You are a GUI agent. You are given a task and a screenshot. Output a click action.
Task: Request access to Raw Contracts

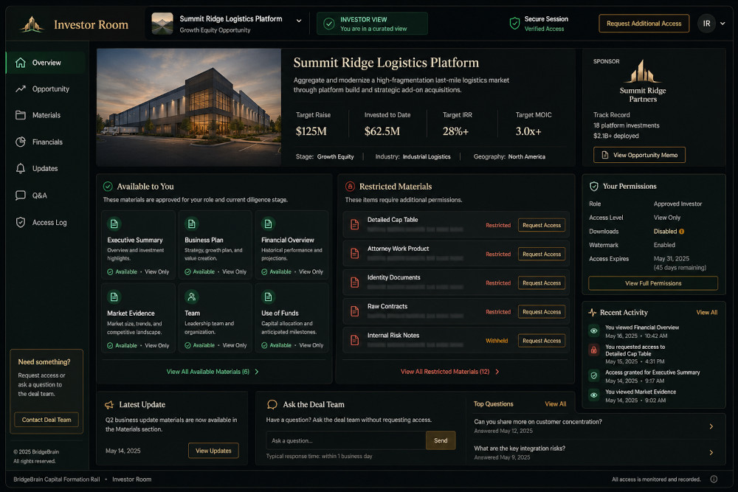(541, 312)
